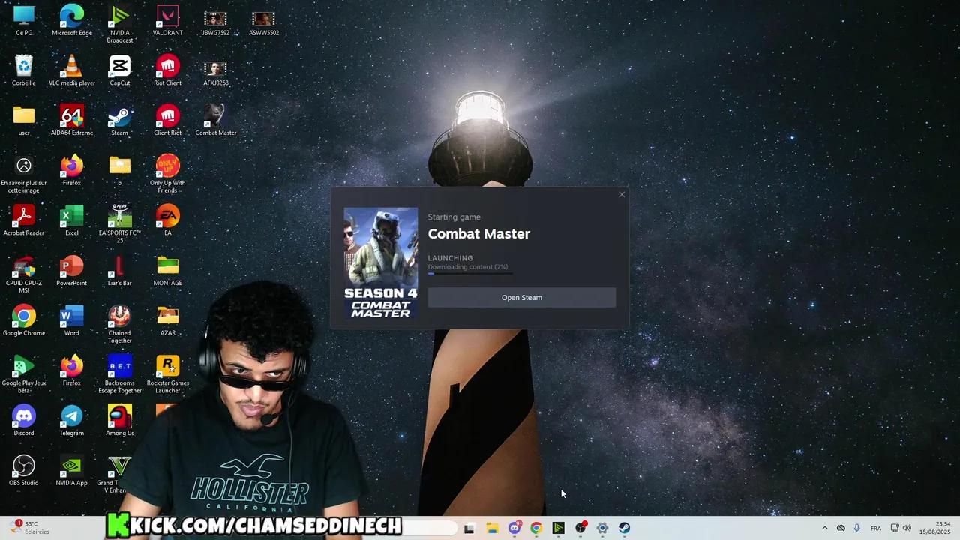Viewport: 960px width, 540px height.
Task: Select the Among Us desktop icon
Action: click(x=120, y=421)
